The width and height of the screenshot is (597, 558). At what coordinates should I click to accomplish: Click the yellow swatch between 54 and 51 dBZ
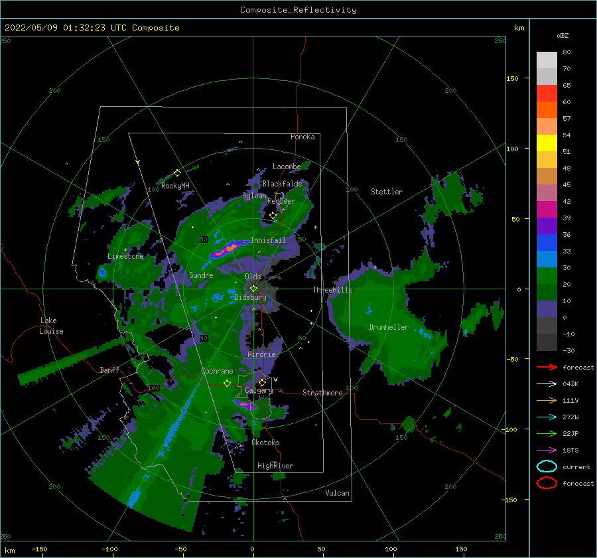(547, 143)
